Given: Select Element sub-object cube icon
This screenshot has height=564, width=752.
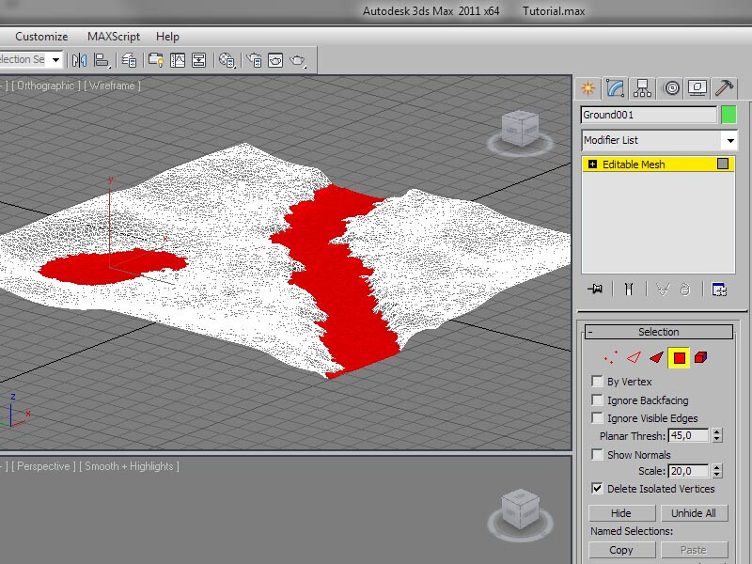Looking at the screenshot, I should tap(701, 357).
